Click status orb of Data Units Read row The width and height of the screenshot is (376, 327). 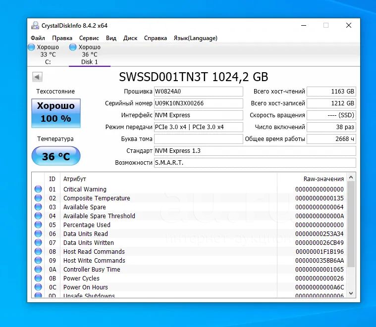click(38, 234)
